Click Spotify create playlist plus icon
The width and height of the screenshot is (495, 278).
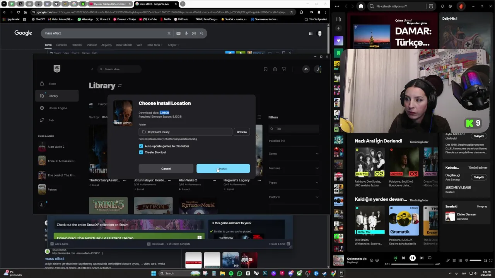pyautogui.click(x=338, y=28)
